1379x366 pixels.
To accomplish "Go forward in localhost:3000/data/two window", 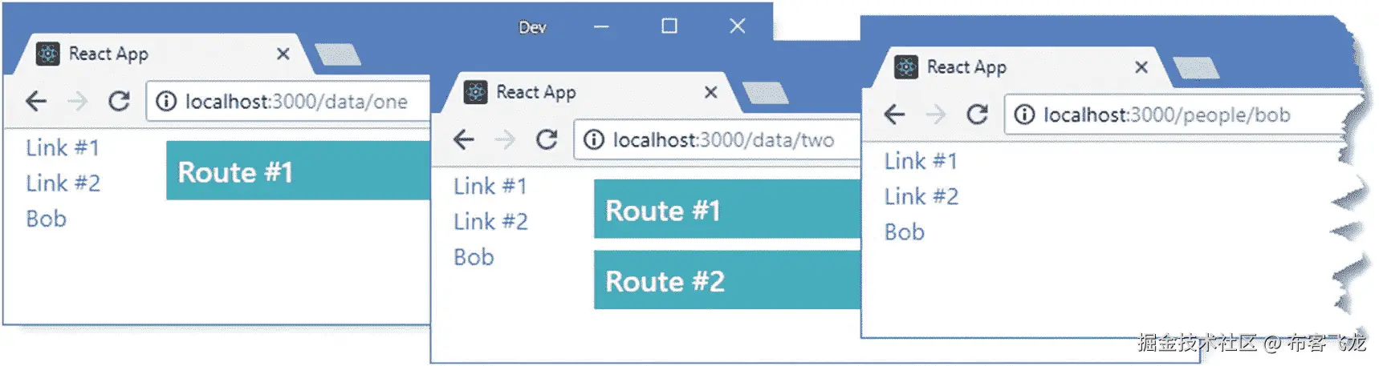I will point(505,139).
